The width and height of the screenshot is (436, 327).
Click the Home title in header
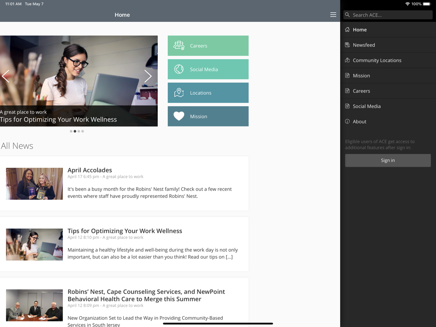point(123,15)
